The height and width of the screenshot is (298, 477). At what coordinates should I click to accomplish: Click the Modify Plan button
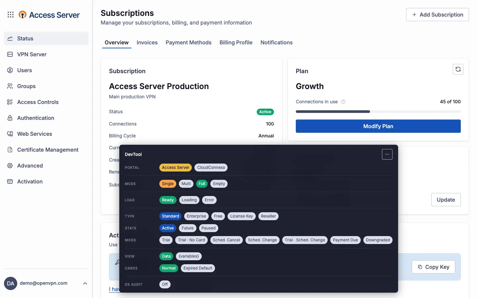pos(378,126)
